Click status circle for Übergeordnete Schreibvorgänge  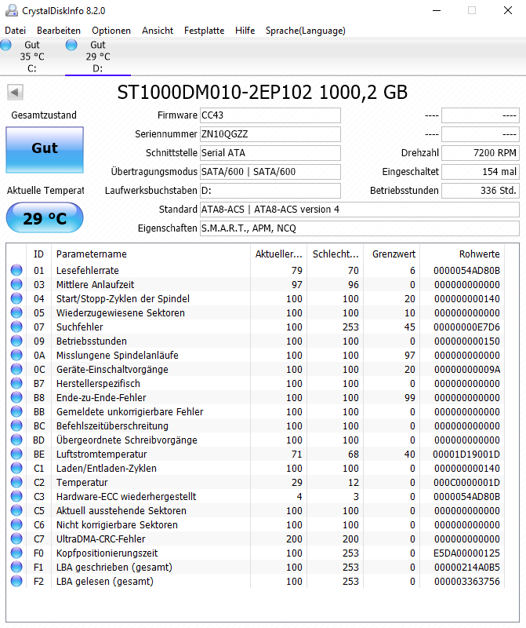pos(16,440)
